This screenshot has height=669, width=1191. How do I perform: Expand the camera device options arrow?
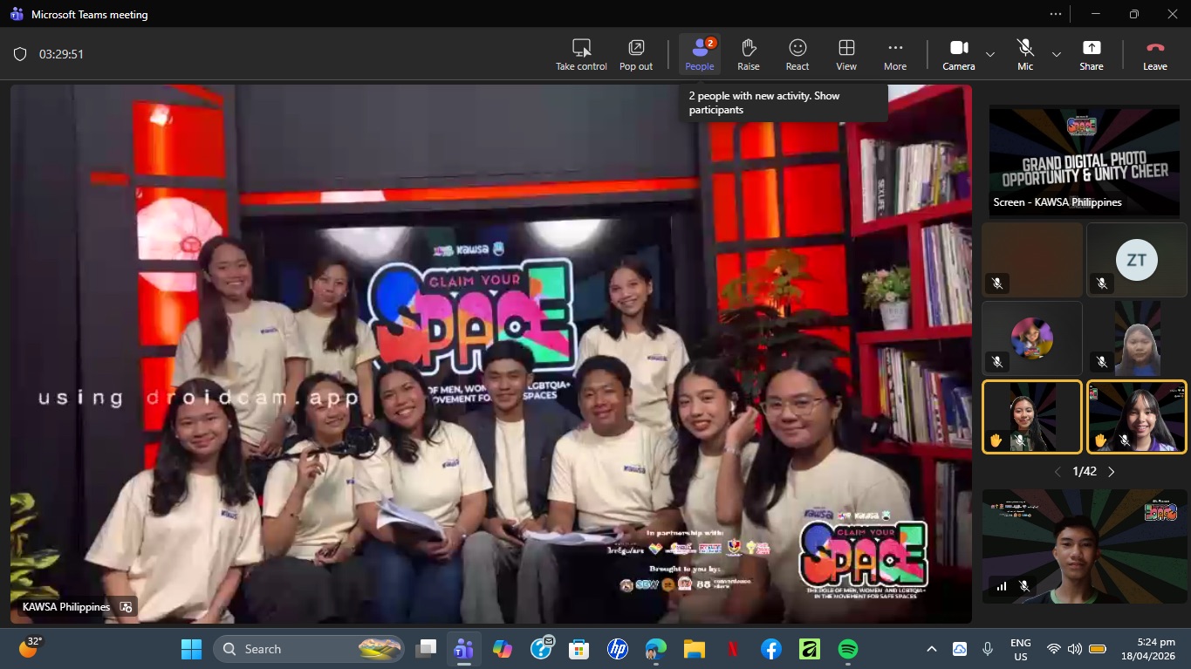coord(990,54)
